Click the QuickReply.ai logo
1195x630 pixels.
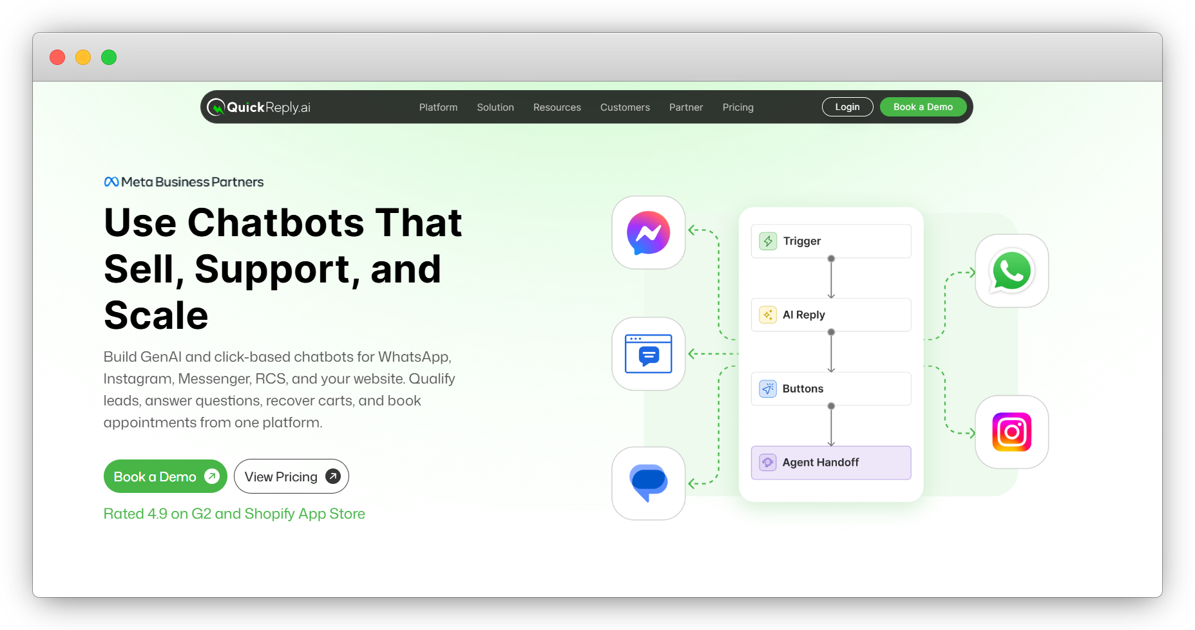pyautogui.click(x=258, y=107)
